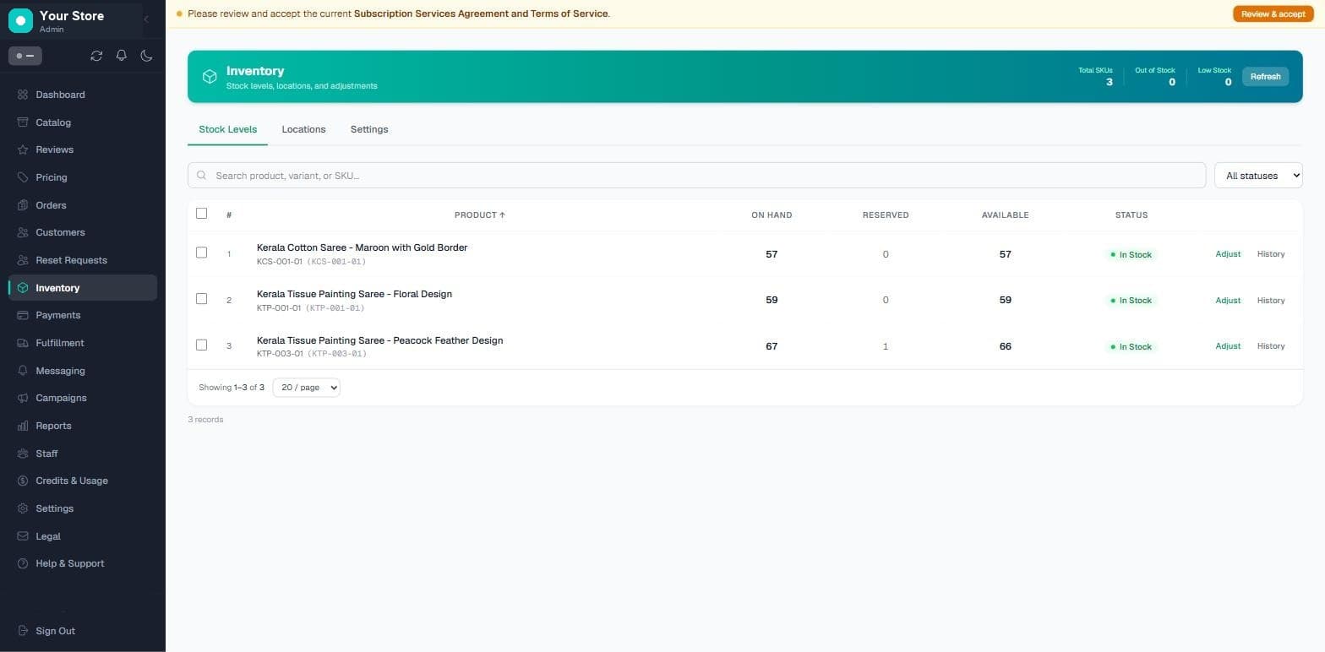
Task: Navigate to Customers
Action: (x=82, y=232)
